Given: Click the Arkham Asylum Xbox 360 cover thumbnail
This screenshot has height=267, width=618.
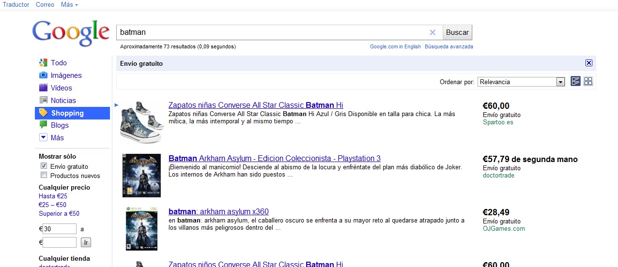Looking at the screenshot, I should 141,229.
